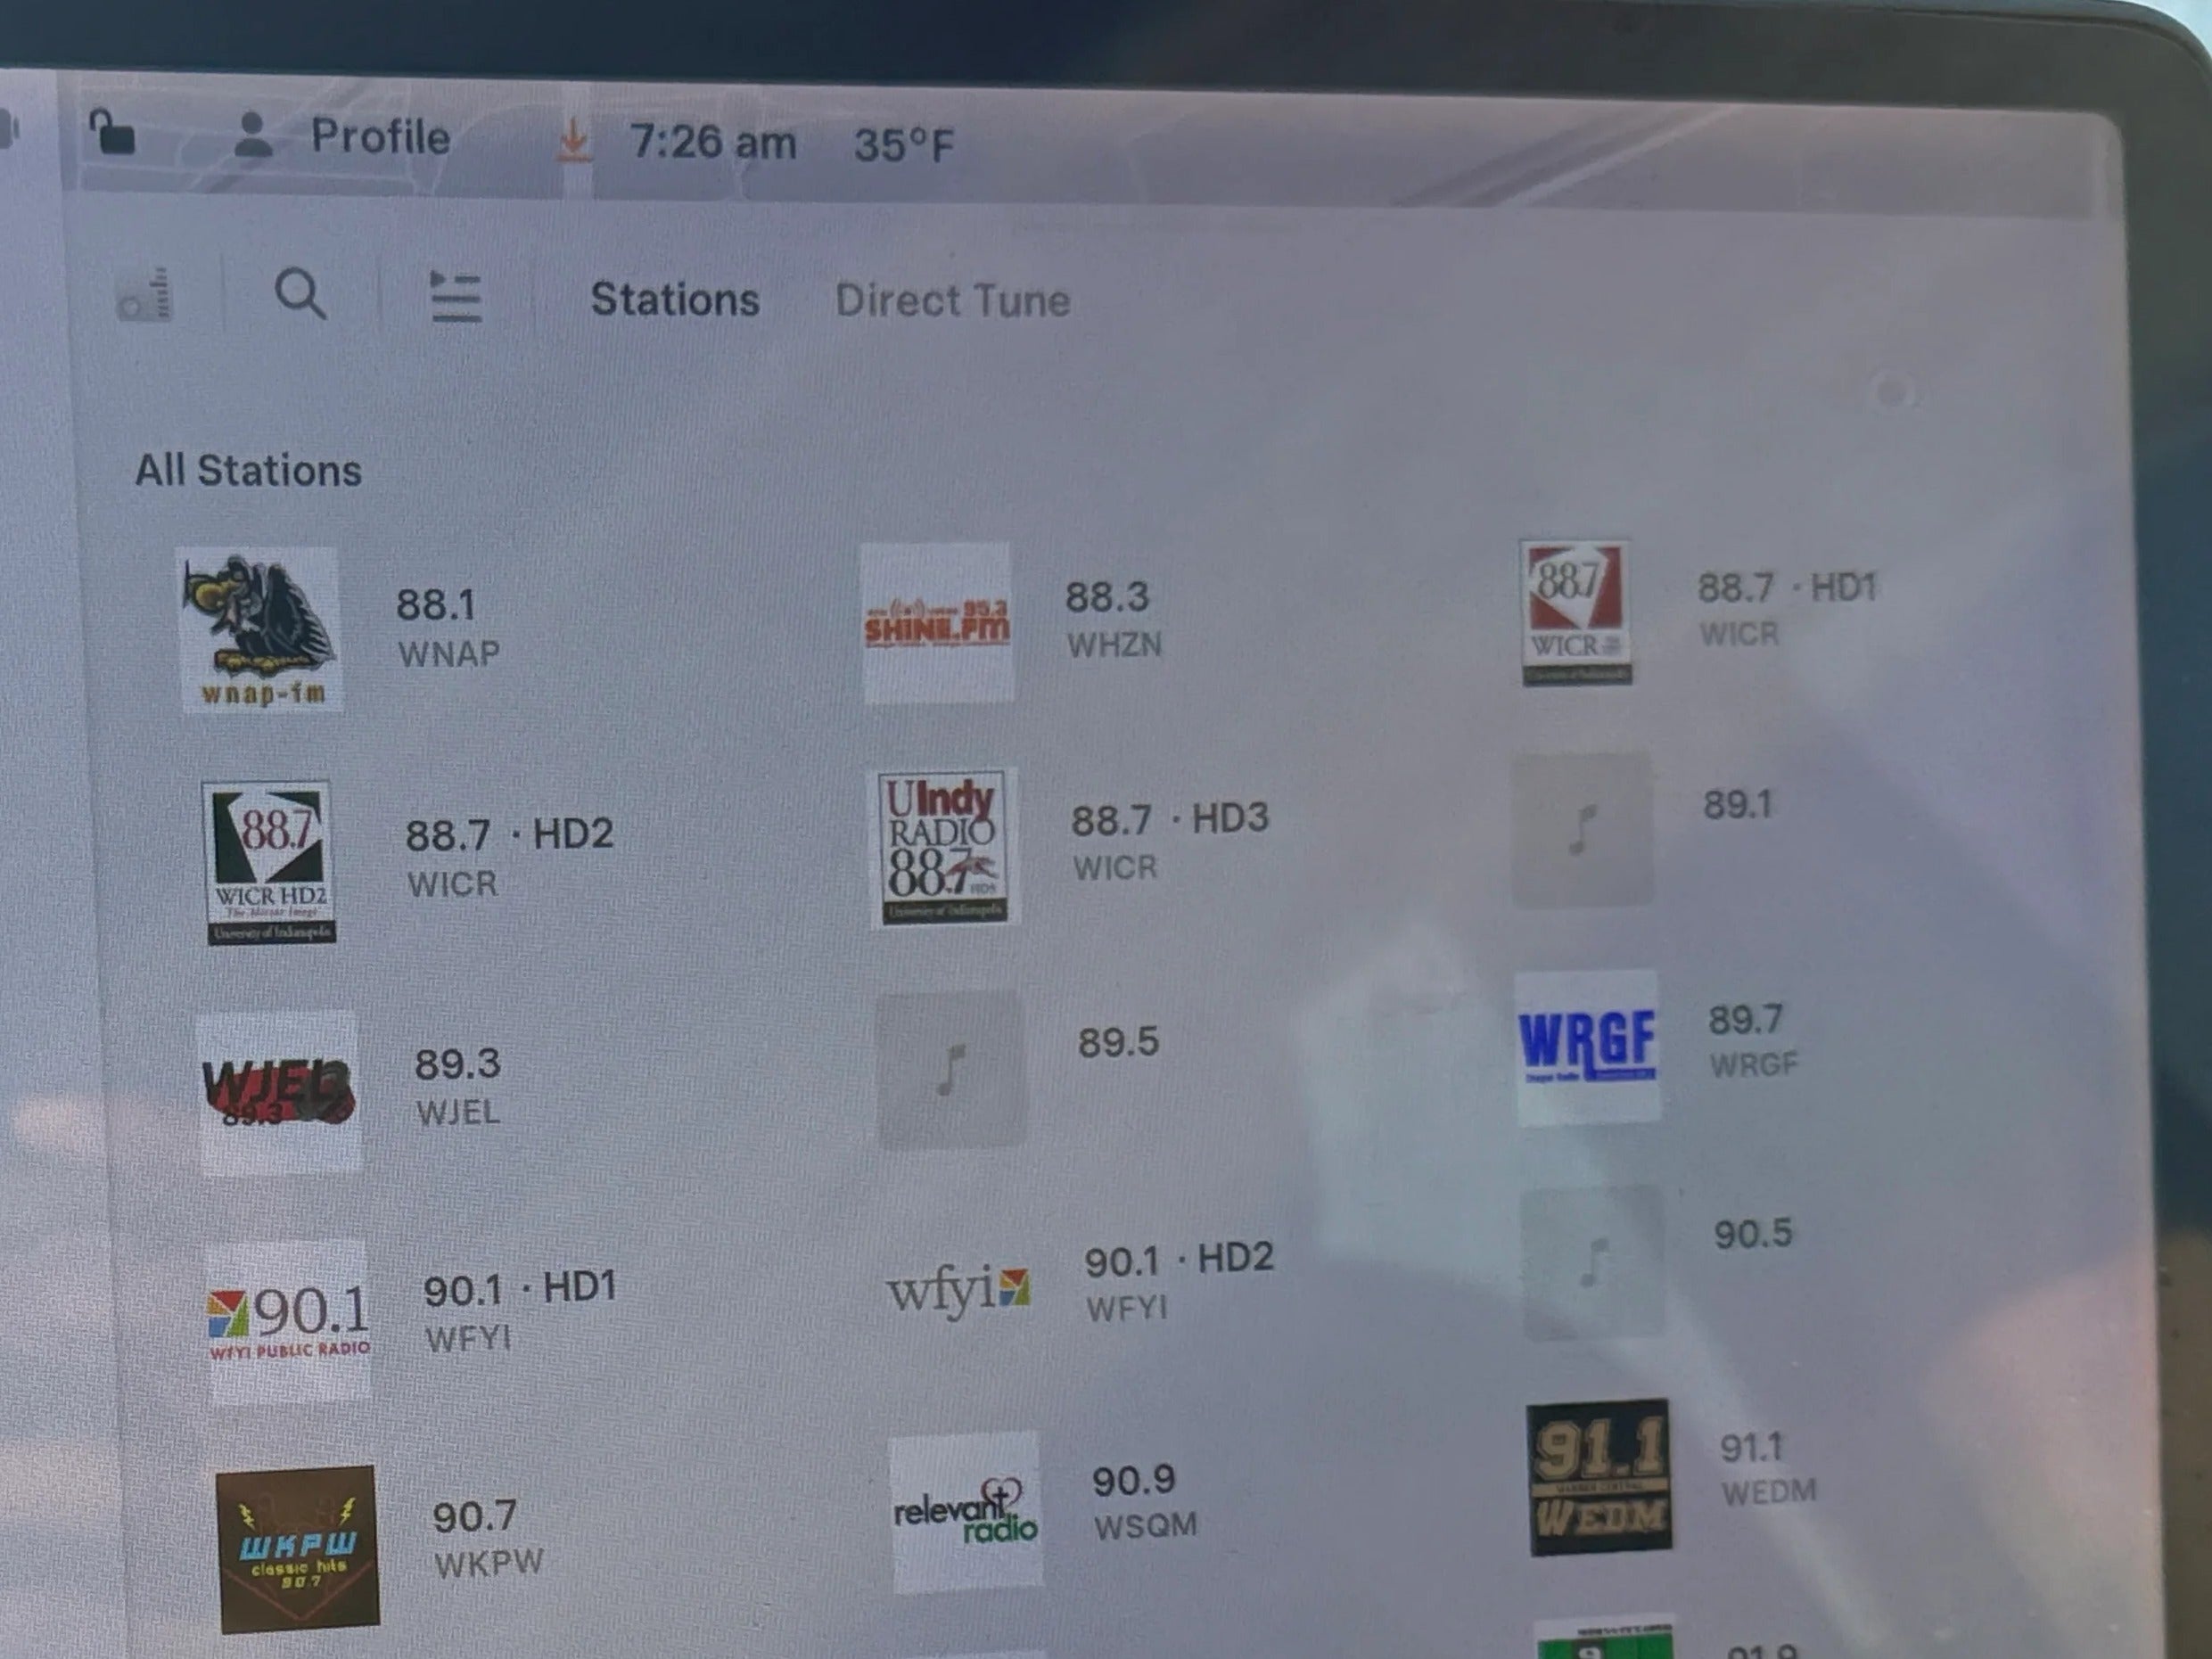Open the playlist queue icon

click(455, 297)
